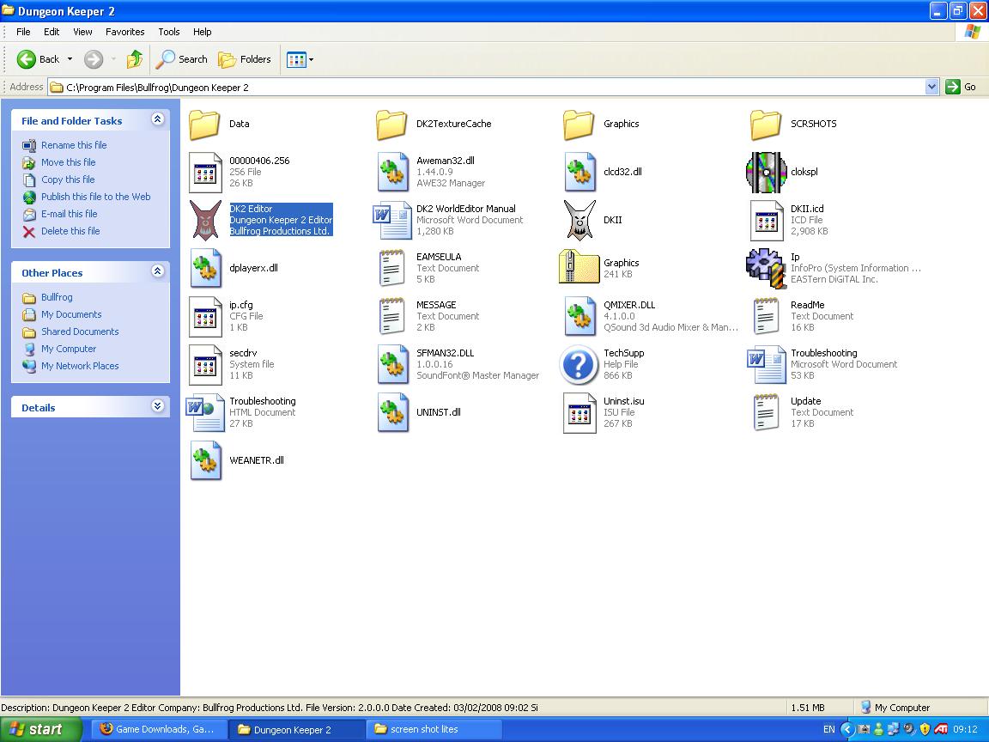
Task: Select the Ip InfoPro gear icon
Action: click(766, 268)
